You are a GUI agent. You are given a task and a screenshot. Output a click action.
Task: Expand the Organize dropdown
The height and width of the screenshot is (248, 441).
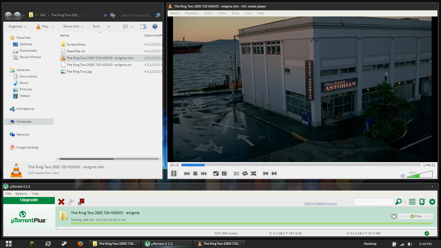point(17,26)
